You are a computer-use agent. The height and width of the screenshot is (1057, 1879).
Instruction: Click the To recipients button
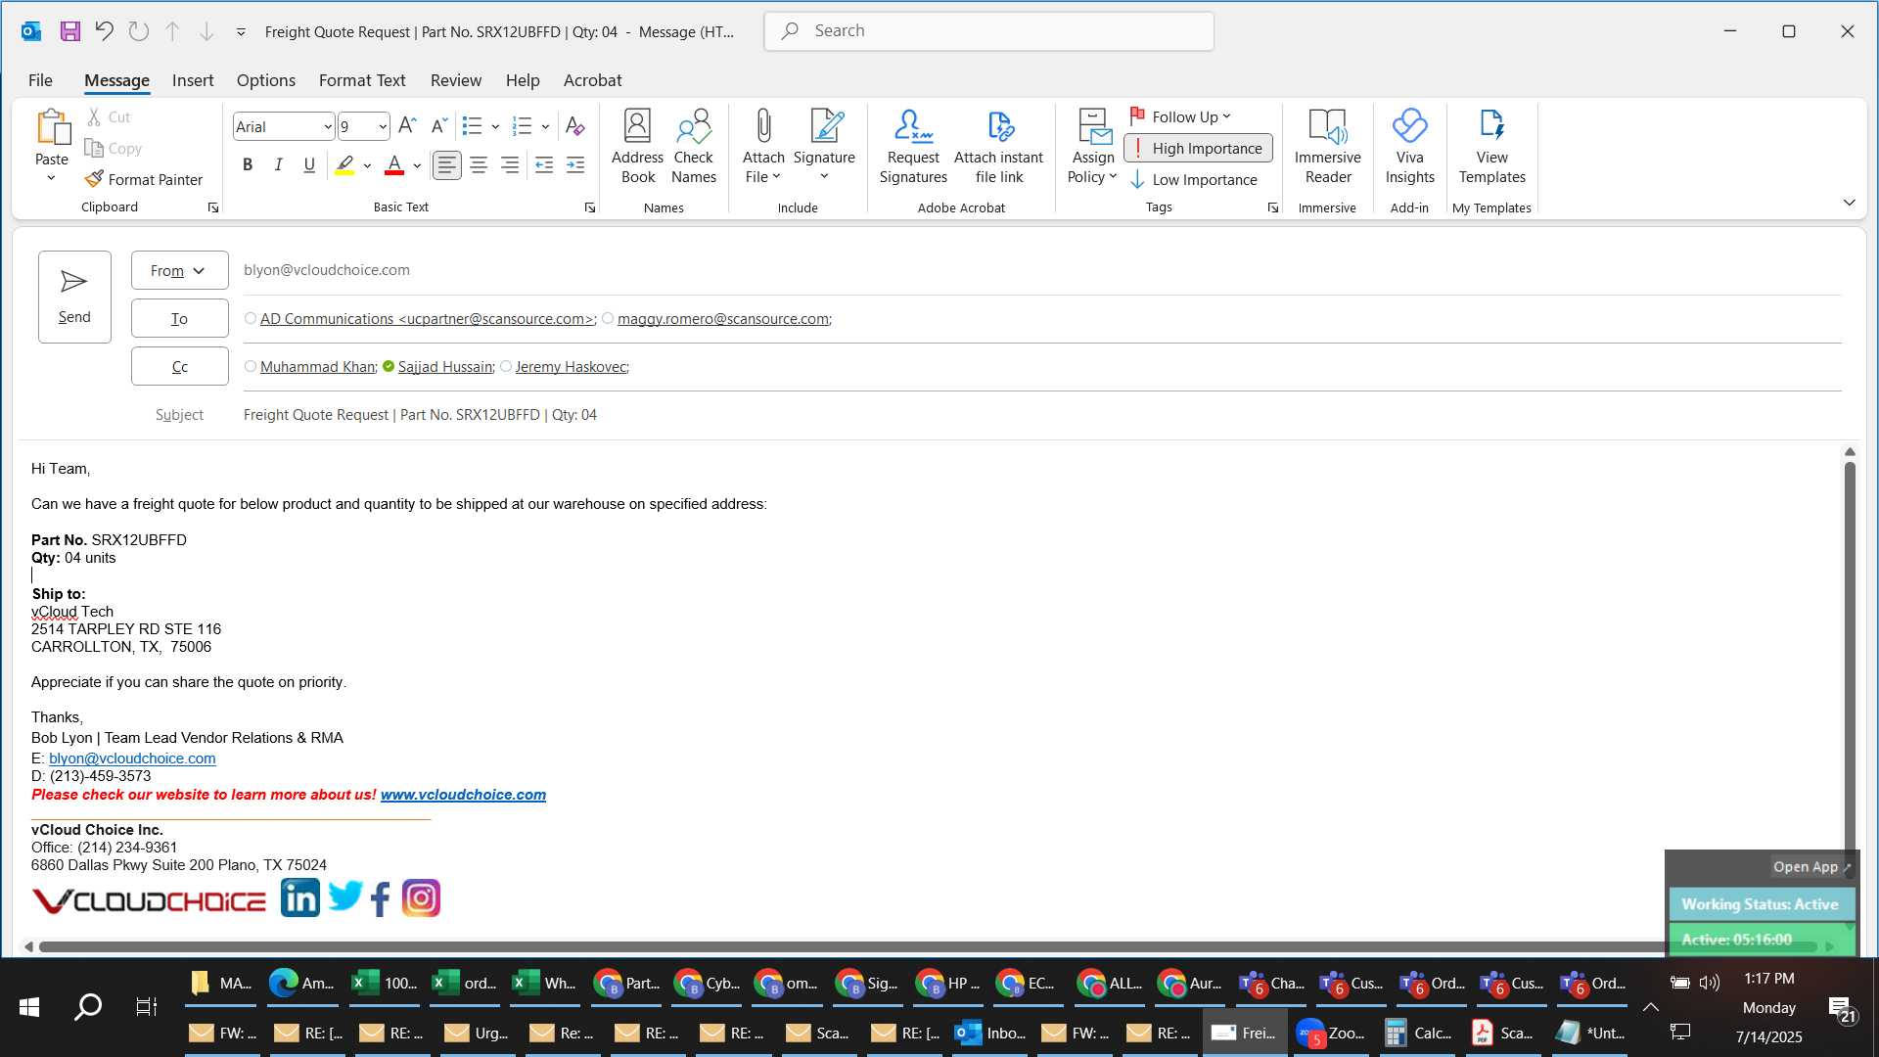coord(180,318)
